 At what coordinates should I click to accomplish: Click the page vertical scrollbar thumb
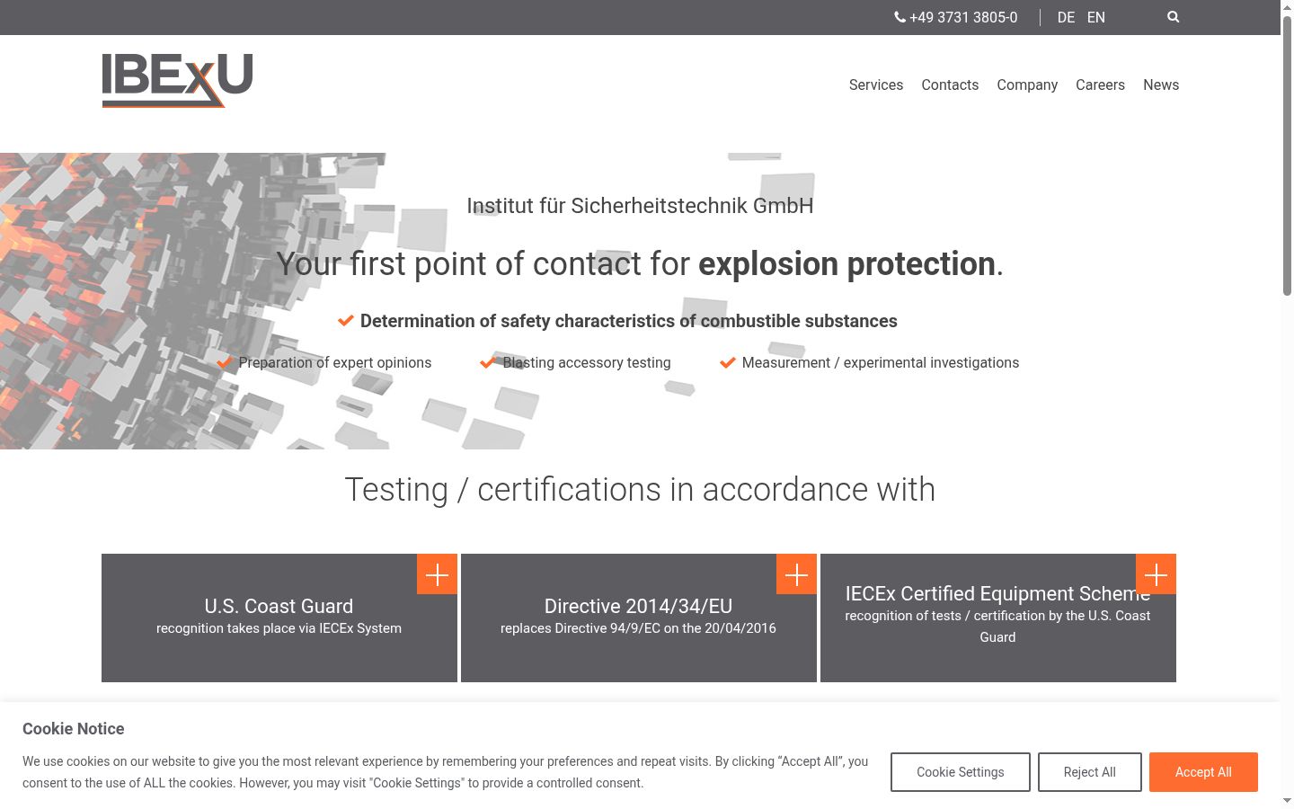[1287, 157]
